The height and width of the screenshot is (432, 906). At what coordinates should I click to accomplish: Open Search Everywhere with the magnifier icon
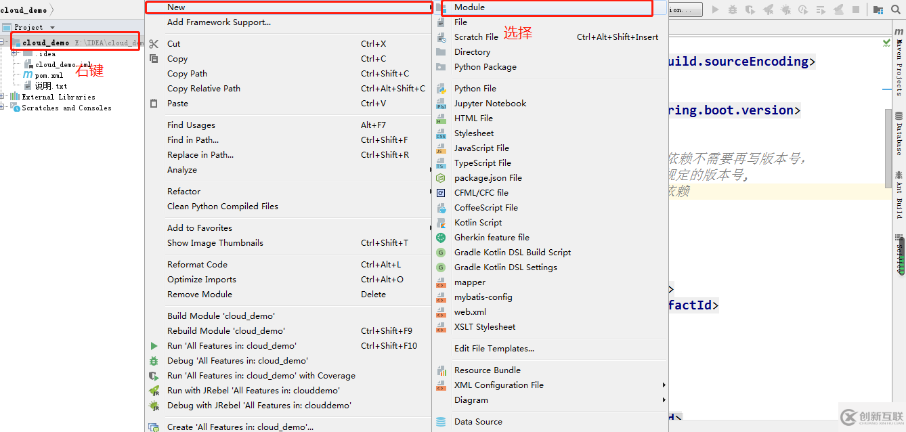coord(895,9)
